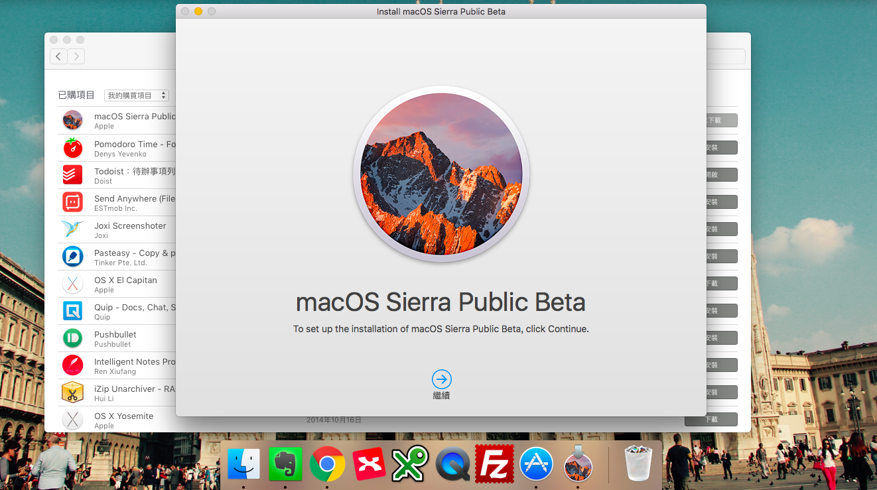Minimize the installer window with yellow button
Screen dimensions: 877x490
[x=198, y=11]
